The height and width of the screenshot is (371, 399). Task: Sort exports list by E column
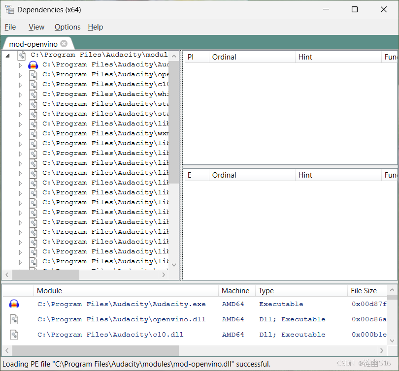pos(196,175)
